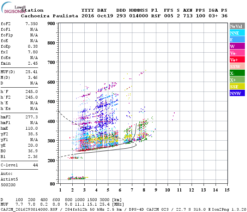The image size is (247, 212).
Task: Select the Vo- pink legend swatch
Action: 237,53
